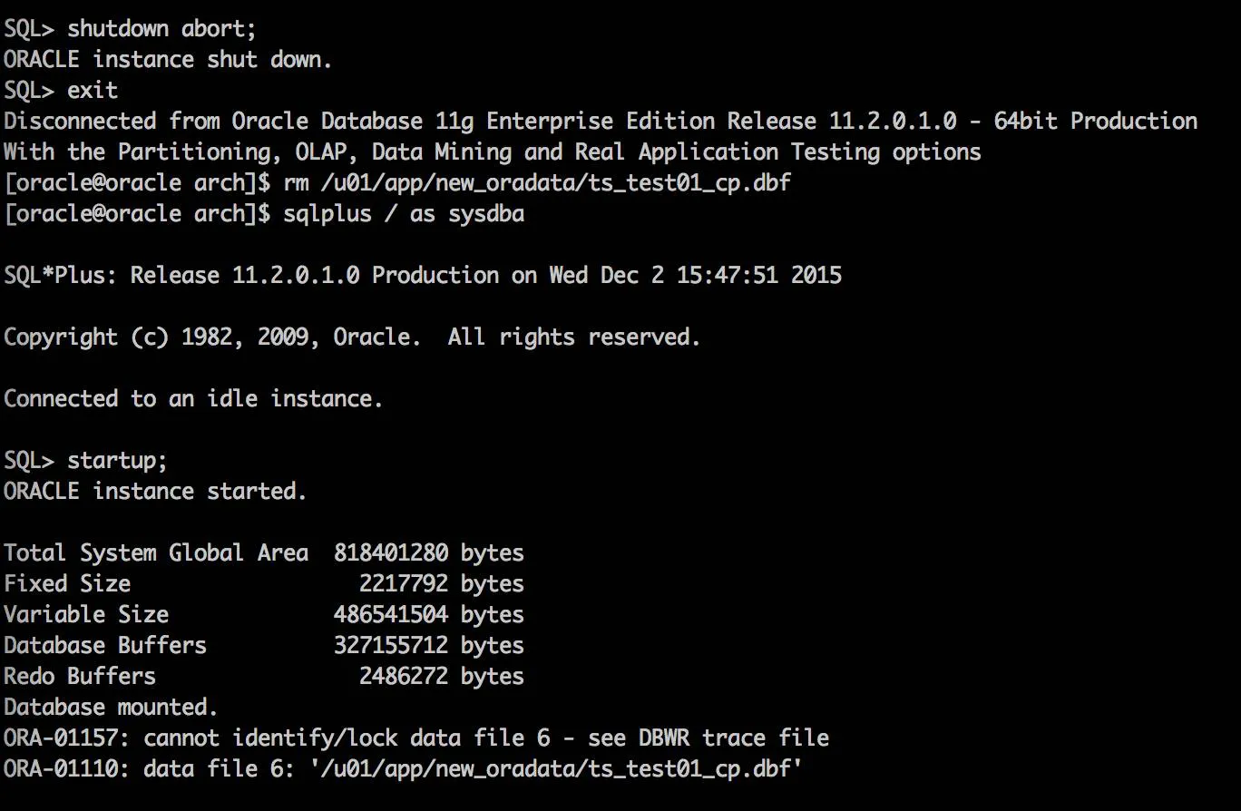Viewport: 1241px width, 811px height.
Task: Click the 'Database mounted.' status line
Action: (111, 707)
